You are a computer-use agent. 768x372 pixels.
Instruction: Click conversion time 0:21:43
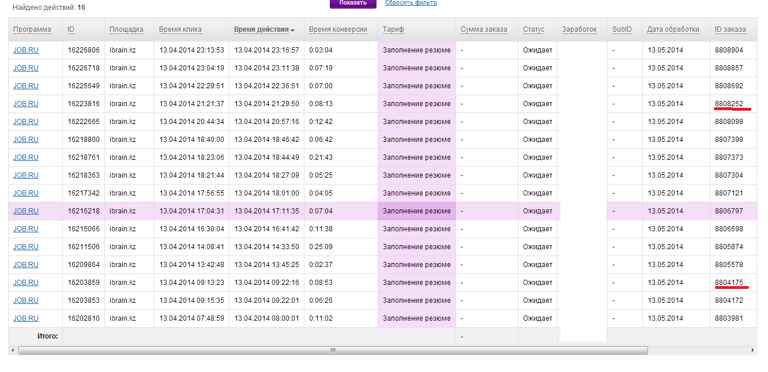(x=321, y=157)
